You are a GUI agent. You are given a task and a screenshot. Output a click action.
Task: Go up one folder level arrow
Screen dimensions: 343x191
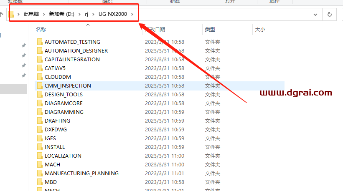[2, 15]
